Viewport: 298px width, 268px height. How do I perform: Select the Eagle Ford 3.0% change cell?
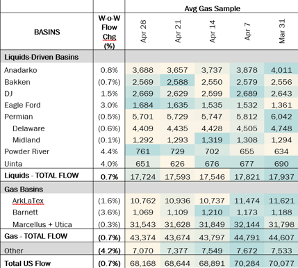tap(109, 105)
